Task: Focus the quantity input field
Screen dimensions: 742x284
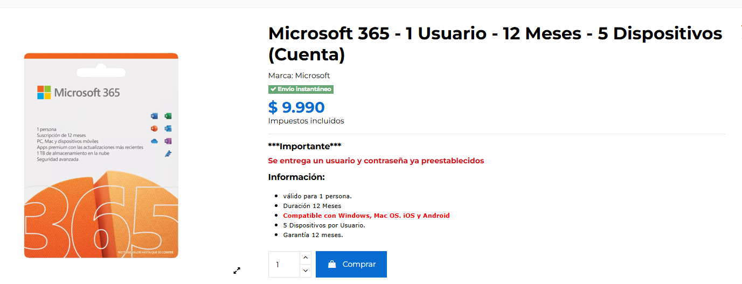Action: coord(283,265)
